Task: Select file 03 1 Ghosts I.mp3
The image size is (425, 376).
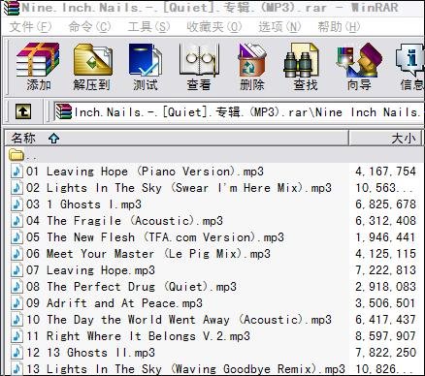Action: [x=83, y=204]
